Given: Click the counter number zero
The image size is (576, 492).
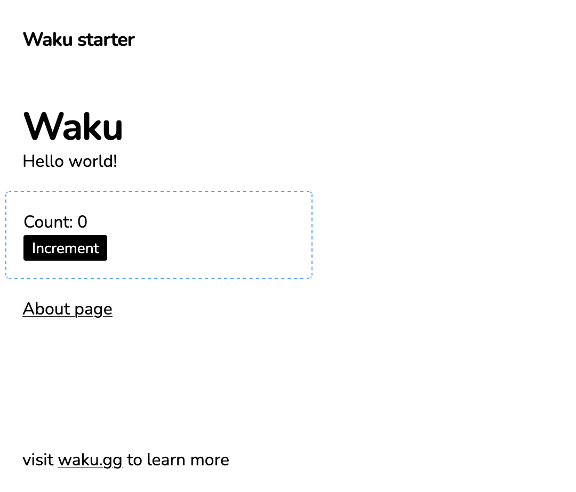Looking at the screenshot, I should 83,222.
